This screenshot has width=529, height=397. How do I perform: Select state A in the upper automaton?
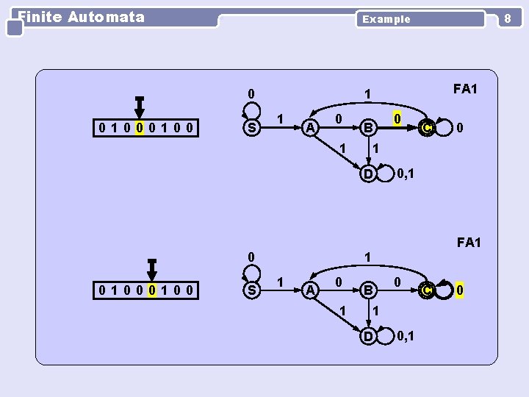coord(310,128)
